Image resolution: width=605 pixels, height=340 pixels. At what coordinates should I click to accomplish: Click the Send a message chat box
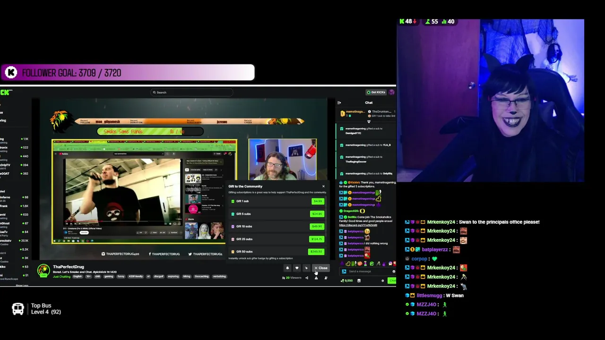pyautogui.click(x=369, y=272)
